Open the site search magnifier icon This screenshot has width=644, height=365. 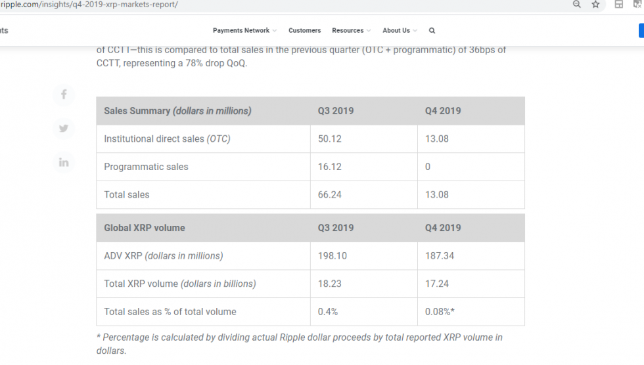click(x=432, y=31)
